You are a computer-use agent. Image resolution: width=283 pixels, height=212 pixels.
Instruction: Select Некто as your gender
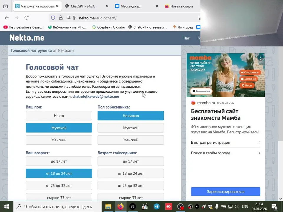pyautogui.click(x=59, y=116)
